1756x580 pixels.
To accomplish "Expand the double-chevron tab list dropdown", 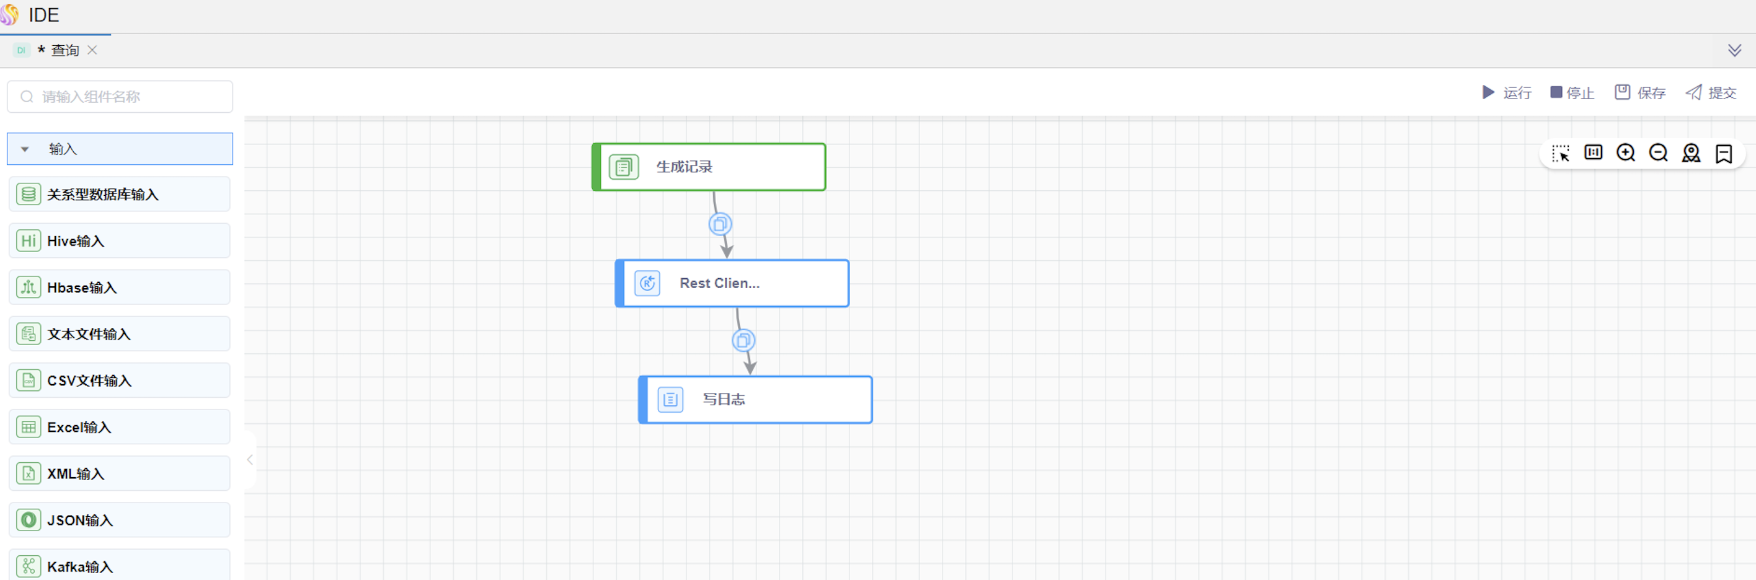I will 1734,50.
